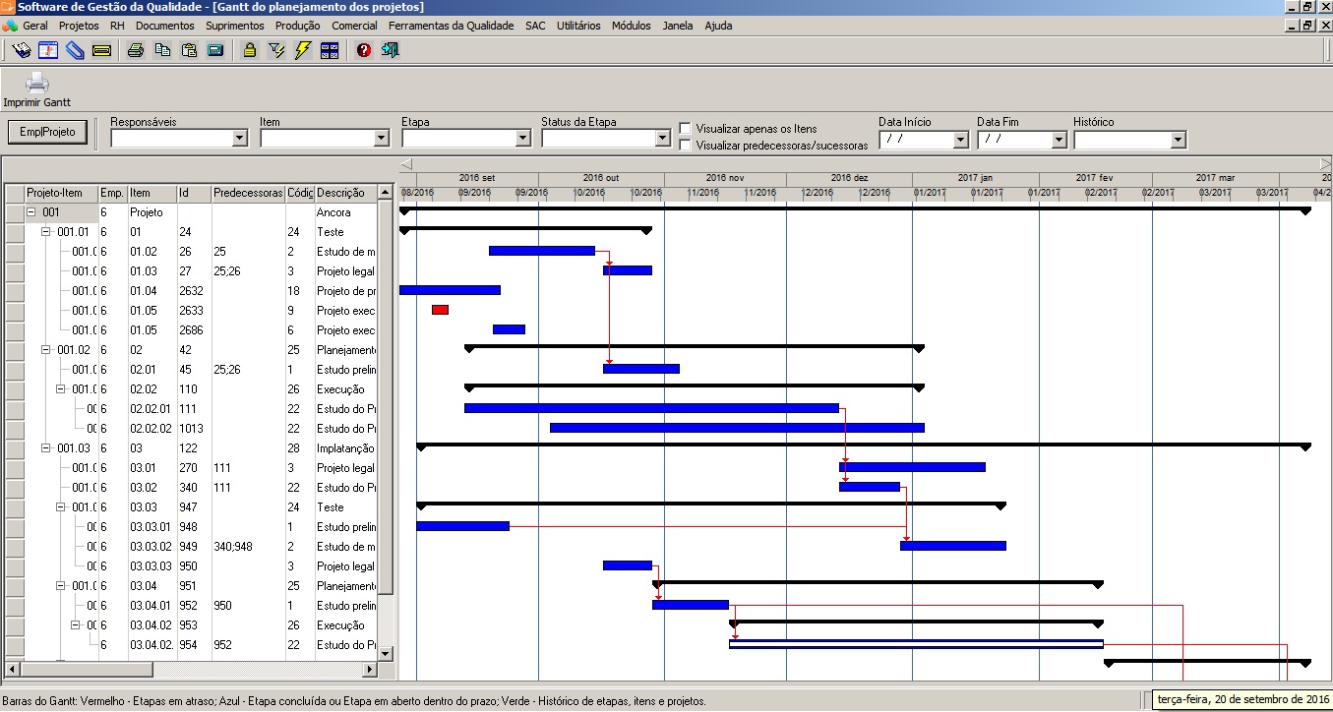The height and width of the screenshot is (712, 1333).
Task: Click the task grid vertical scrollbar down arrow
Action: pyautogui.click(x=386, y=653)
